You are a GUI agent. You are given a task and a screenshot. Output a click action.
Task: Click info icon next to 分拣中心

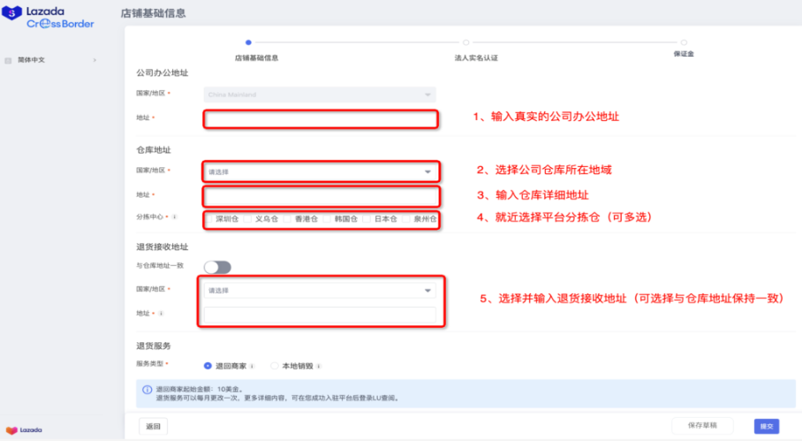click(174, 217)
